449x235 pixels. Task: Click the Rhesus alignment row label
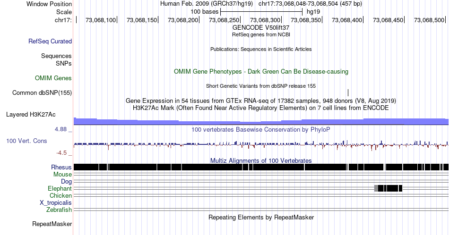click(x=61, y=167)
